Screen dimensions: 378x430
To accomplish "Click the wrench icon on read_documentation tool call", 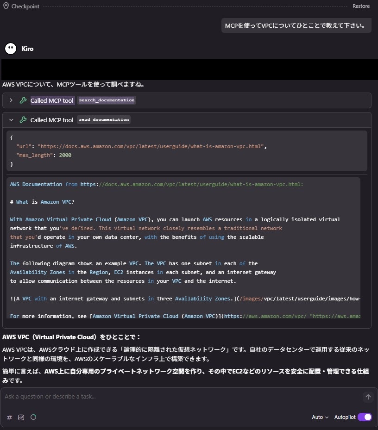I will click(23, 120).
